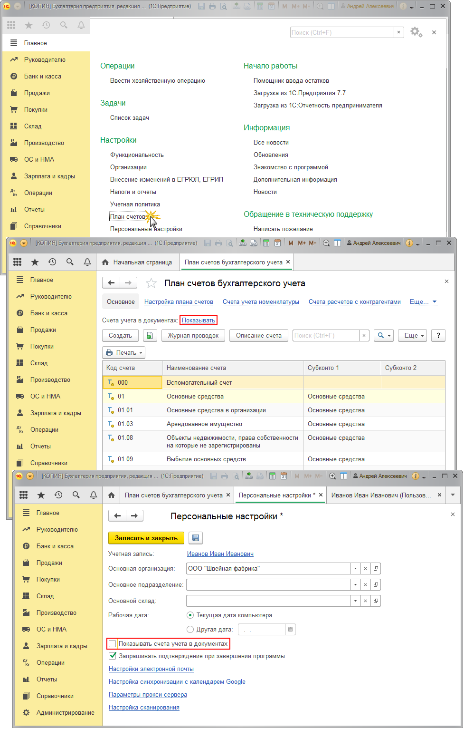The width and height of the screenshot is (464, 729).
Task: Open the Основная организация dropdown list
Action: click(355, 569)
